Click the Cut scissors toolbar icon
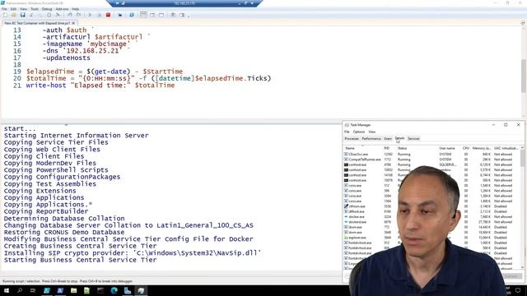Image resolution: width=527 pixels, height=296 pixels. [31, 15]
